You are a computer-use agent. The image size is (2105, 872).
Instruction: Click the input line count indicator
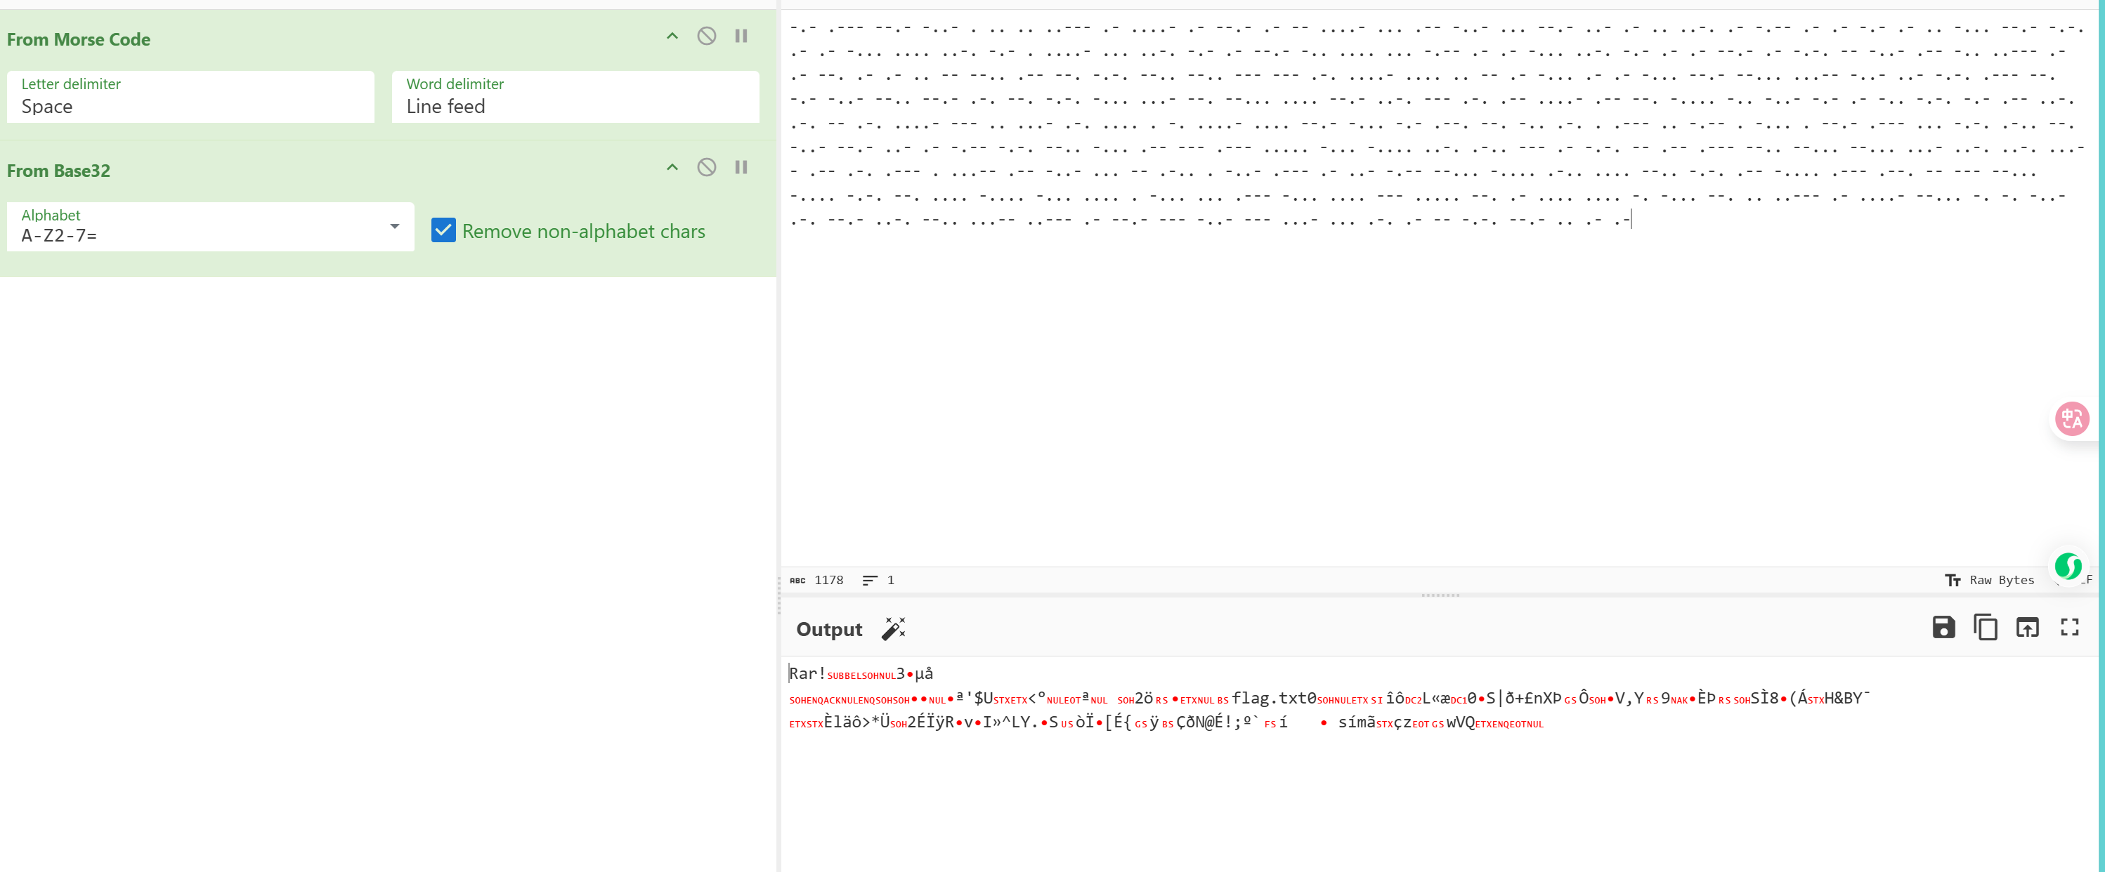click(878, 580)
